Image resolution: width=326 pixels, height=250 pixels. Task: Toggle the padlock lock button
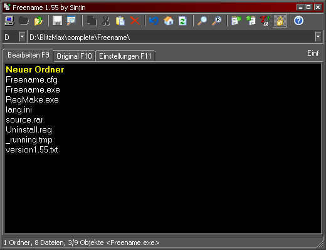coord(280,21)
